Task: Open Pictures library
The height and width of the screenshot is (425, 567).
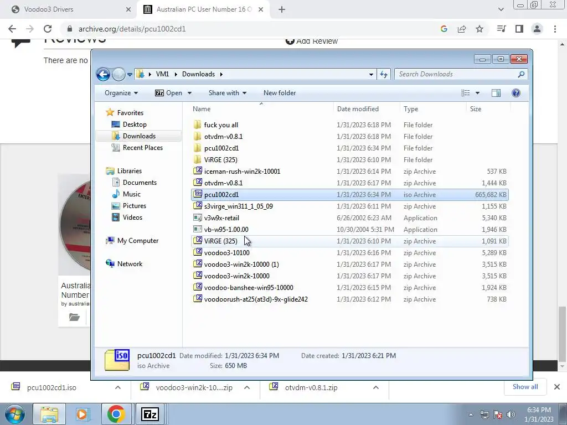Action: (135, 206)
